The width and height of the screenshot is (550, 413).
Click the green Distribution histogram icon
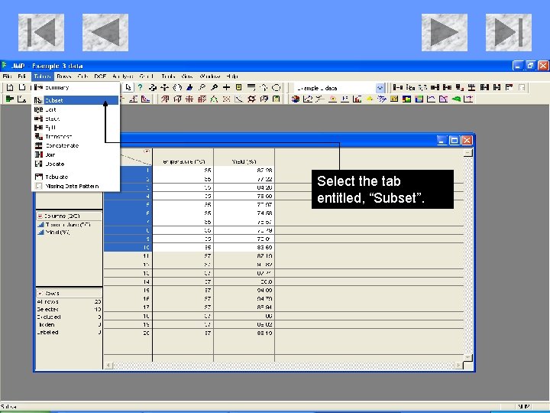tap(10, 99)
